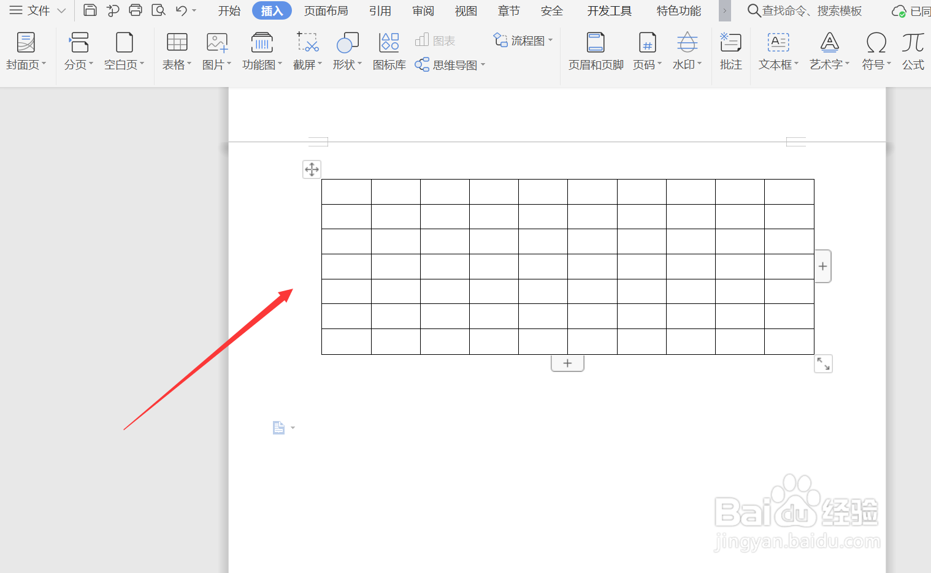The width and height of the screenshot is (931, 573).
Task: Open the 页码 page number icon
Action: [x=647, y=43]
